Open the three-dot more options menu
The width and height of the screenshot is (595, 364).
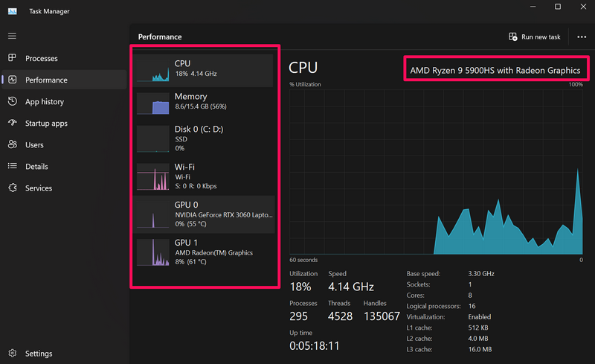[582, 36]
